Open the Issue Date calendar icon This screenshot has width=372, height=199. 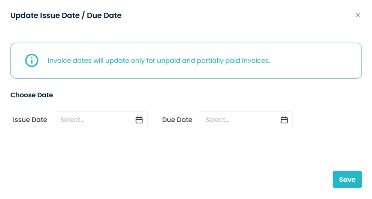[139, 120]
